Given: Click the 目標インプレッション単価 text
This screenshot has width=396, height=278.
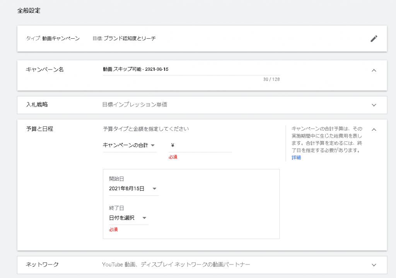Looking at the screenshot, I should pos(135,104).
